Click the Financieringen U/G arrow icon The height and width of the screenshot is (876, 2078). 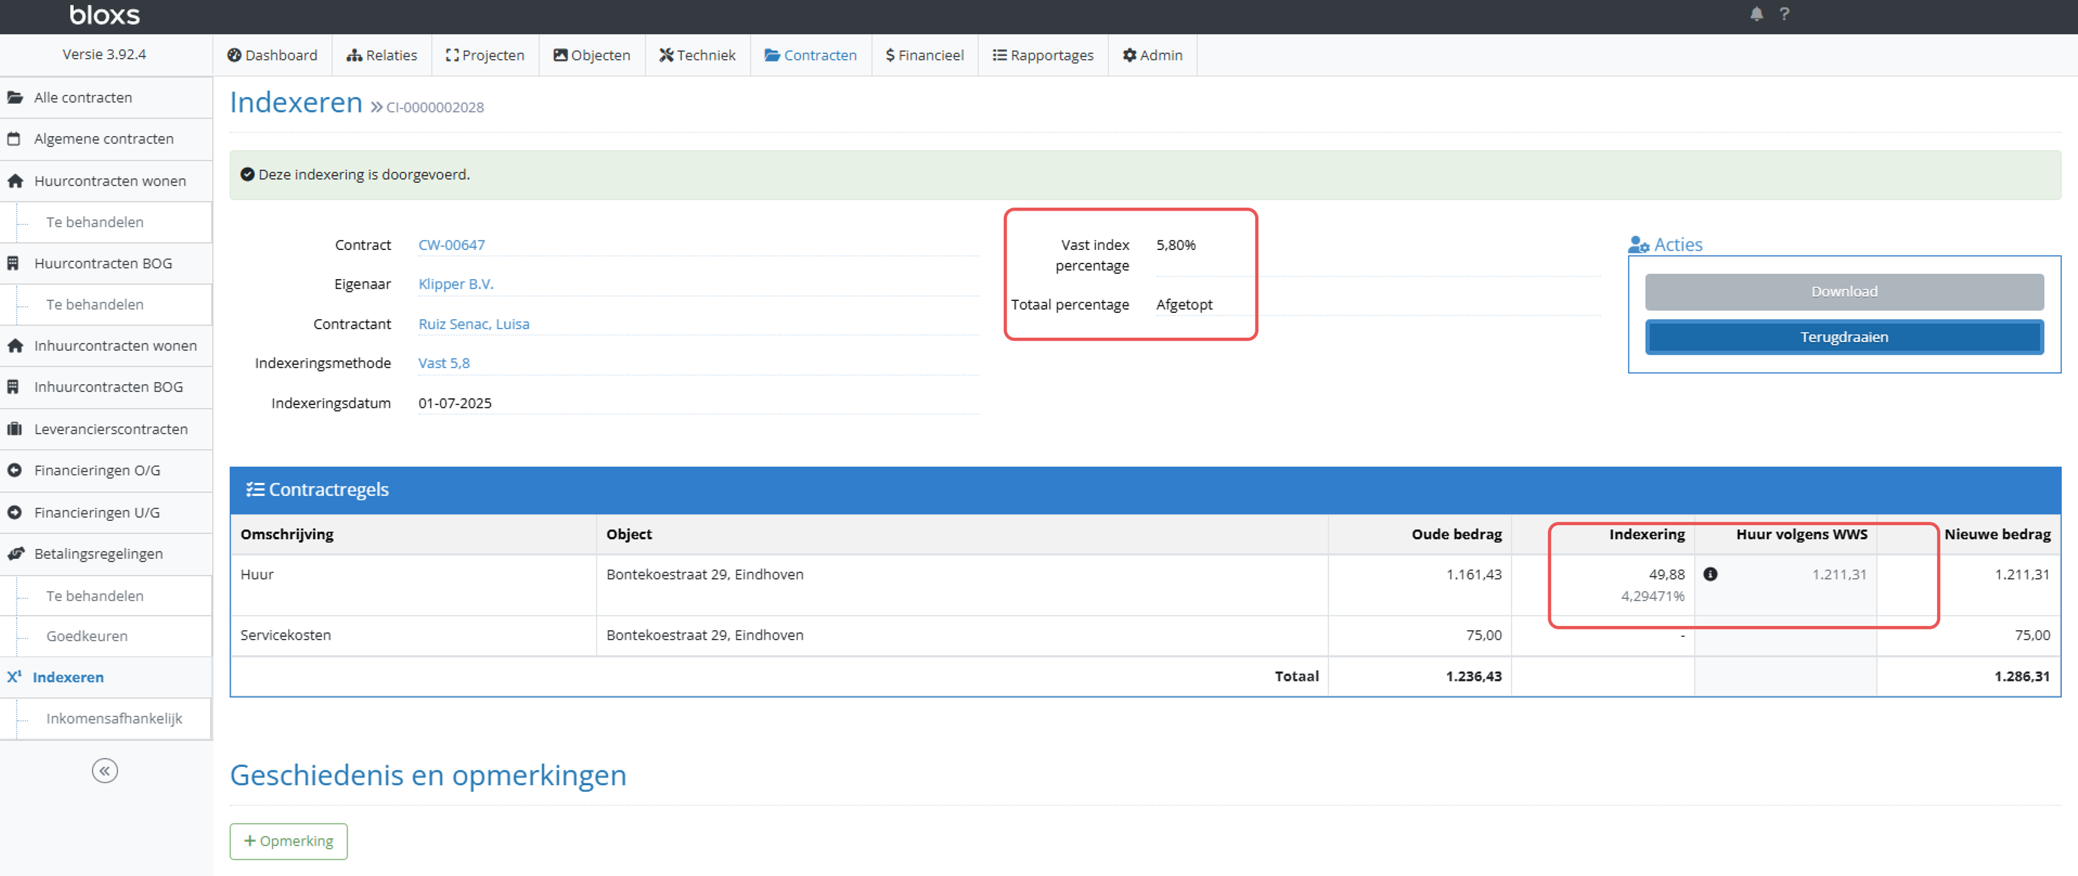point(14,512)
